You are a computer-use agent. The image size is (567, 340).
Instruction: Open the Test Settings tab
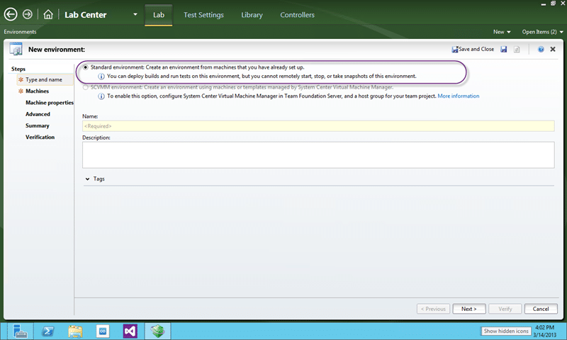pyautogui.click(x=203, y=15)
